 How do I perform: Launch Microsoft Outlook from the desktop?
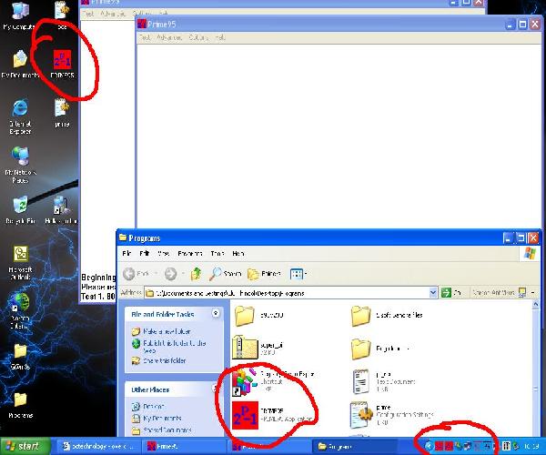click(20, 262)
